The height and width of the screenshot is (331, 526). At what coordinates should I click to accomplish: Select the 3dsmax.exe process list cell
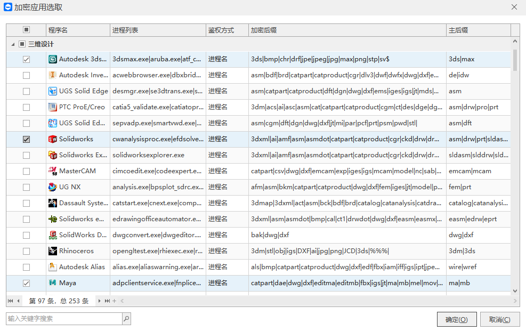click(158, 59)
